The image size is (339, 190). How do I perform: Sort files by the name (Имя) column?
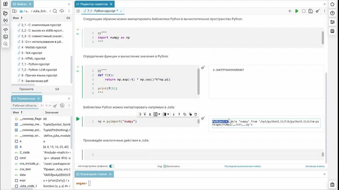[x=17, y=18]
